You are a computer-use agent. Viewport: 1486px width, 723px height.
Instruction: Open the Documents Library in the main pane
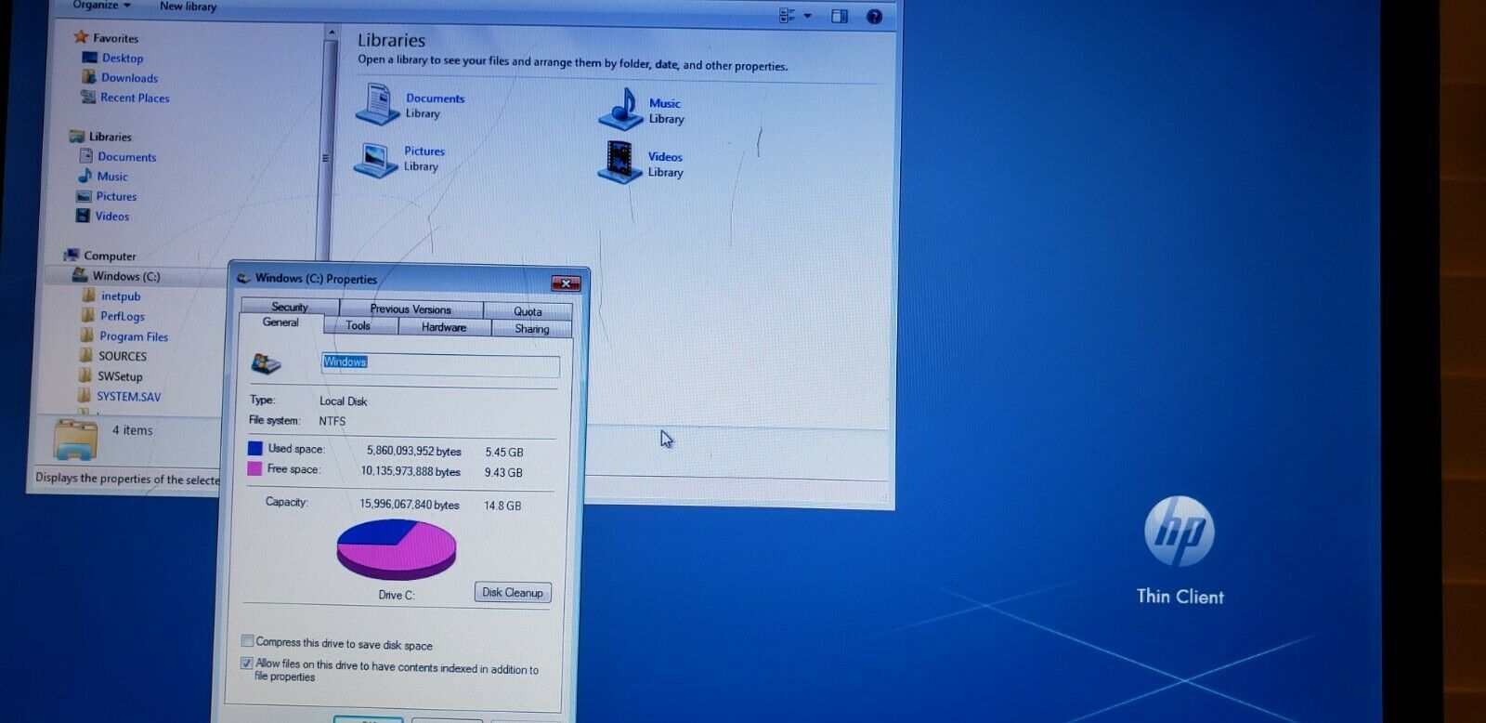(411, 104)
